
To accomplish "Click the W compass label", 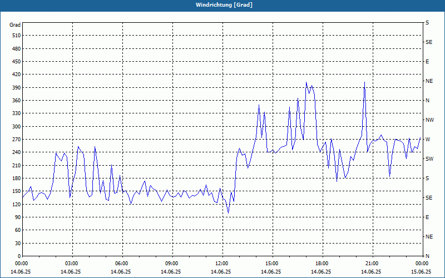I will pos(428,140).
